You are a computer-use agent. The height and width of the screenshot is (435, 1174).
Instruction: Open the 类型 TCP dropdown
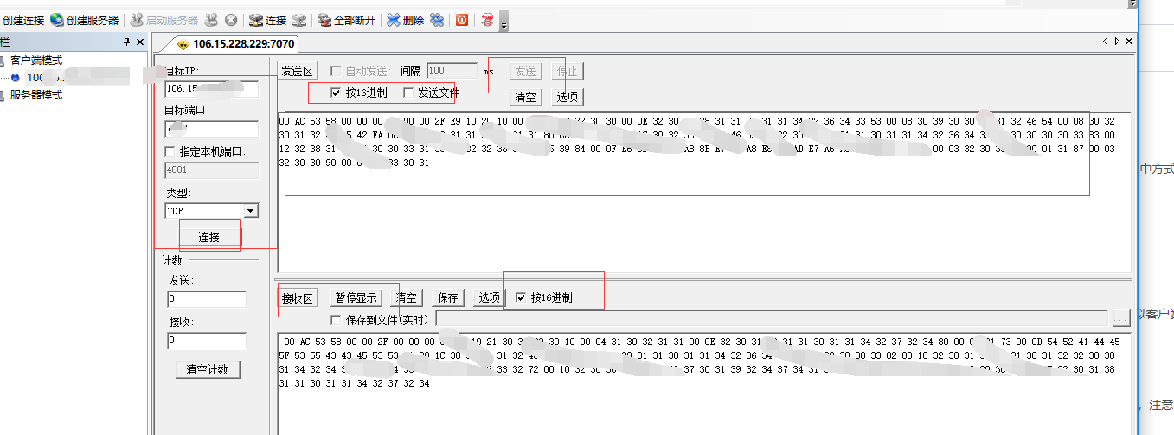click(250, 211)
